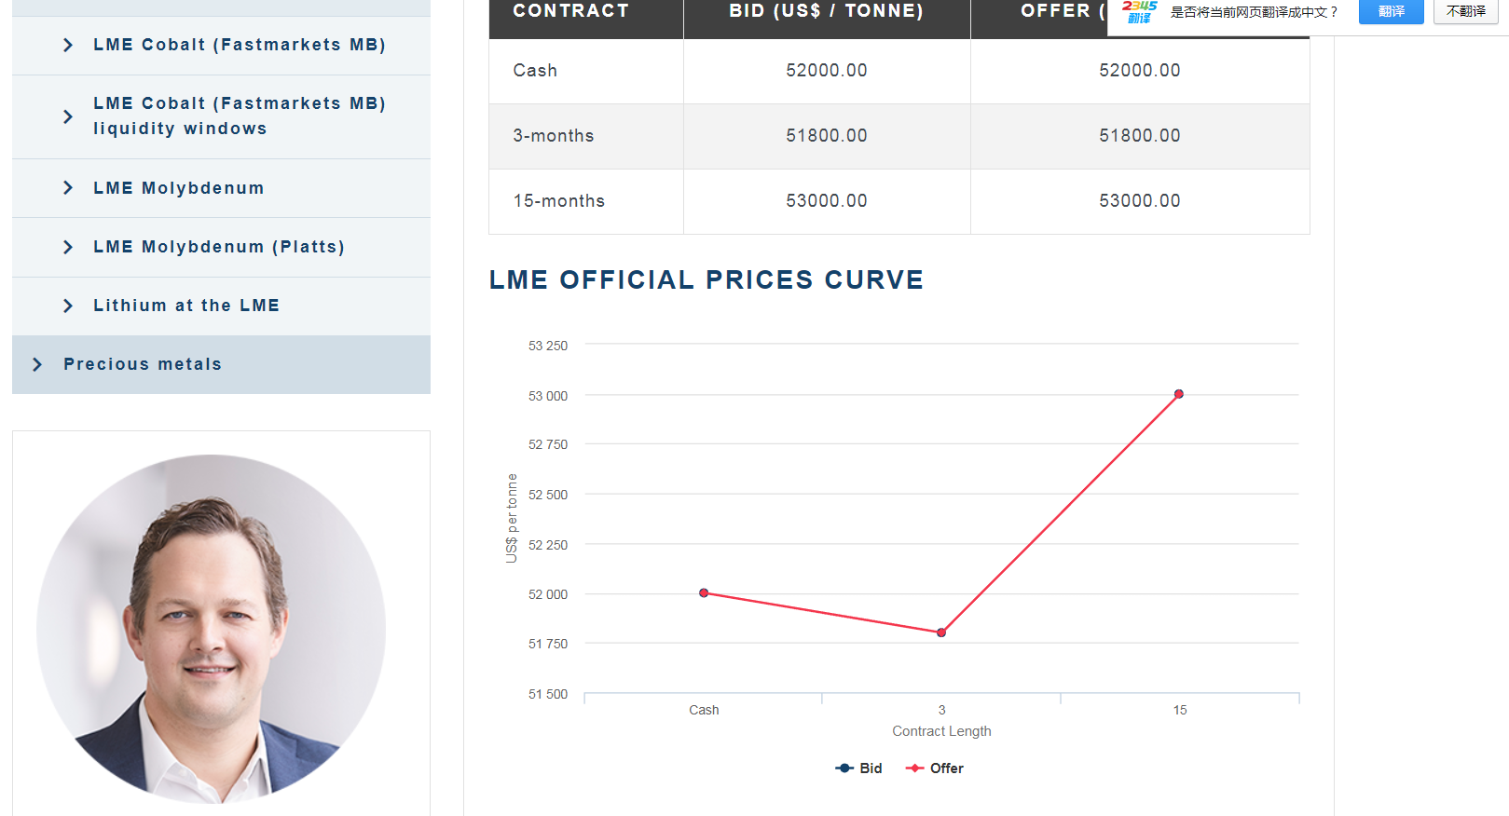Go to Lithium at the LME
The height and width of the screenshot is (816, 1509).
[186, 306]
